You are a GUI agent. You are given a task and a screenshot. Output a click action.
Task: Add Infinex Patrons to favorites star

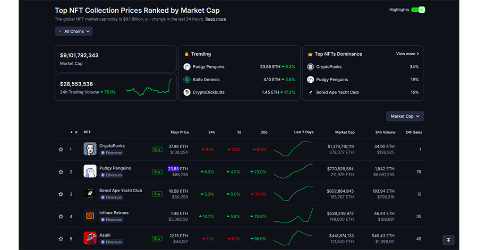coord(61,217)
